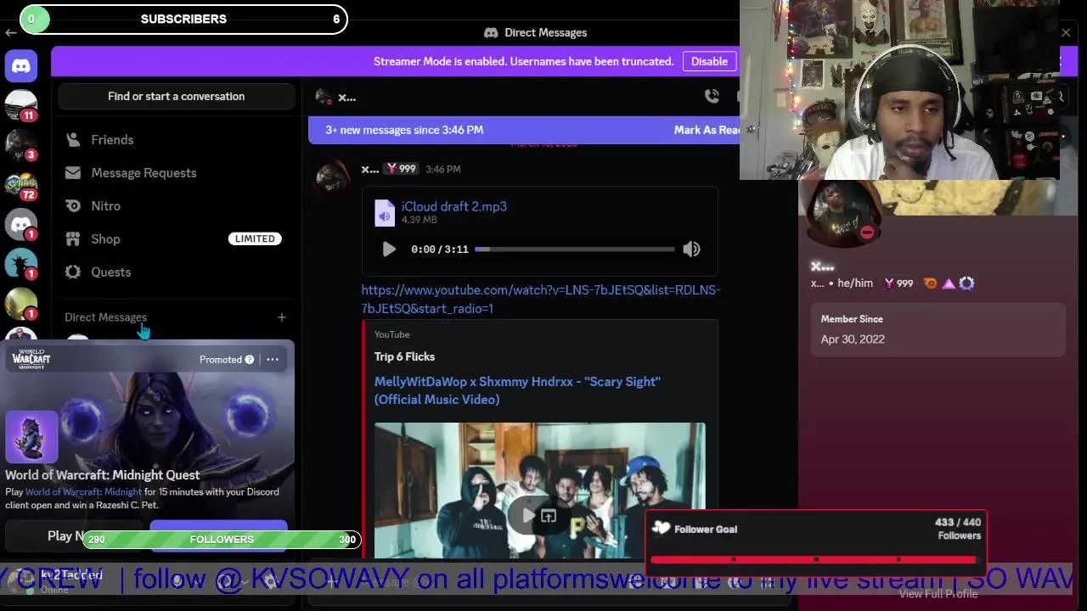This screenshot has height=611, width=1087.
Task: Click the Friends menu item
Action: coord(176,139)
